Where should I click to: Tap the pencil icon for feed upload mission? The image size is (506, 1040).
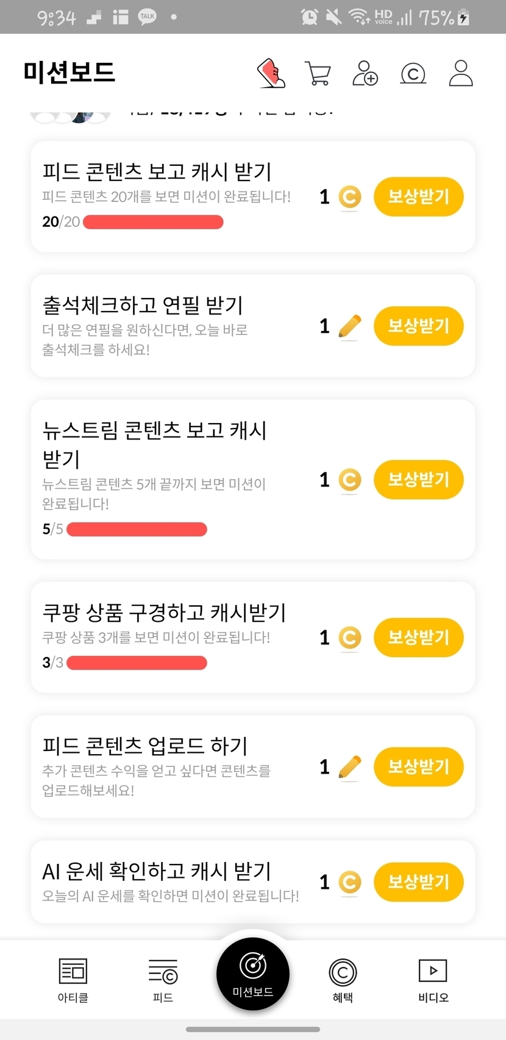pyautogui.click(x=349, y=767)
